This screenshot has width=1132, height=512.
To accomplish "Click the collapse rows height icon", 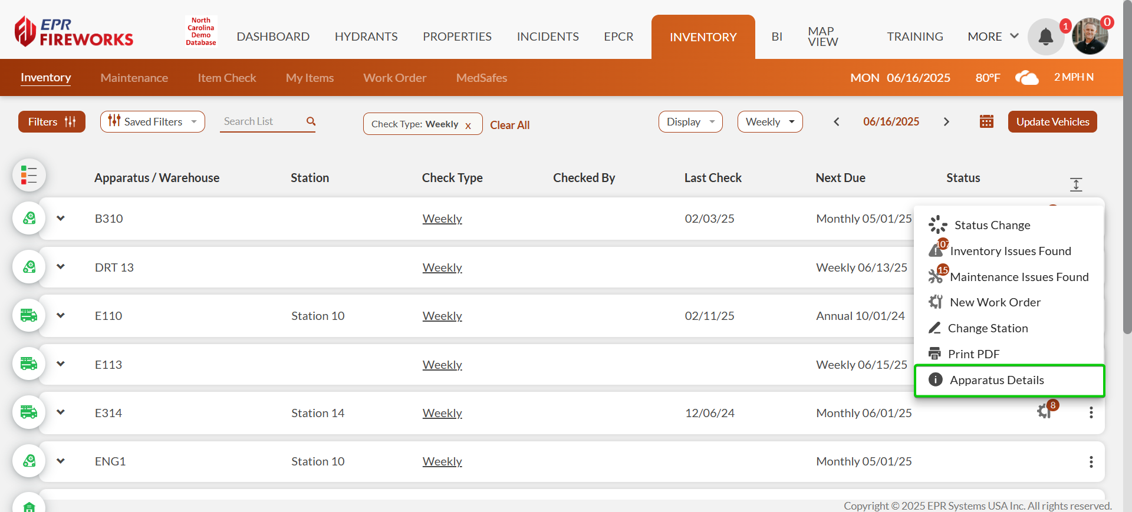I will 1076,184.
